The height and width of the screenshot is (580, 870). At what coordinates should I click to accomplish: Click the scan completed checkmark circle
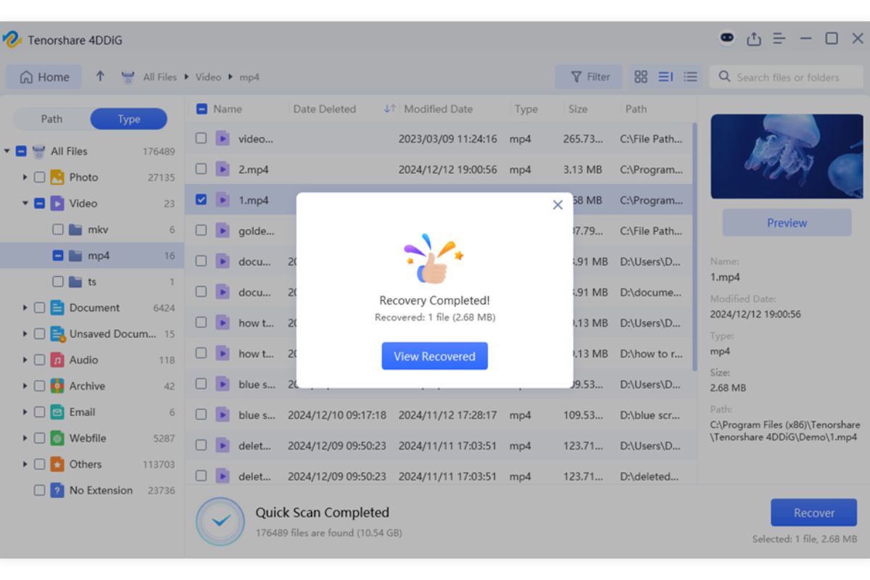pos(221,521)
